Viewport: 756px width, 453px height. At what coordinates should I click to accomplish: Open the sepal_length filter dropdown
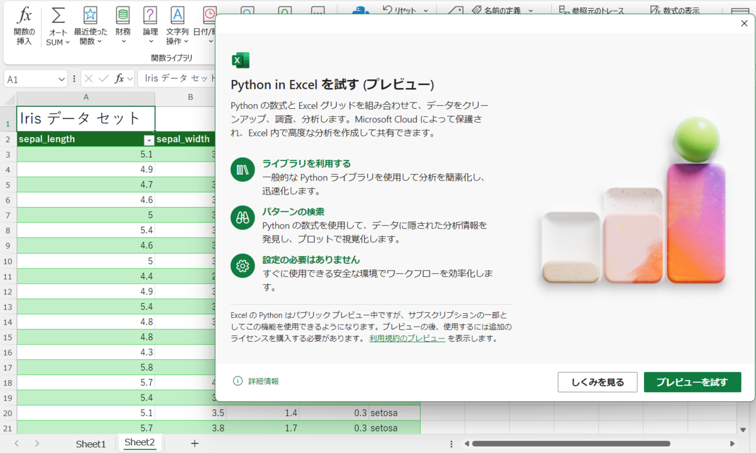[149, 140]
